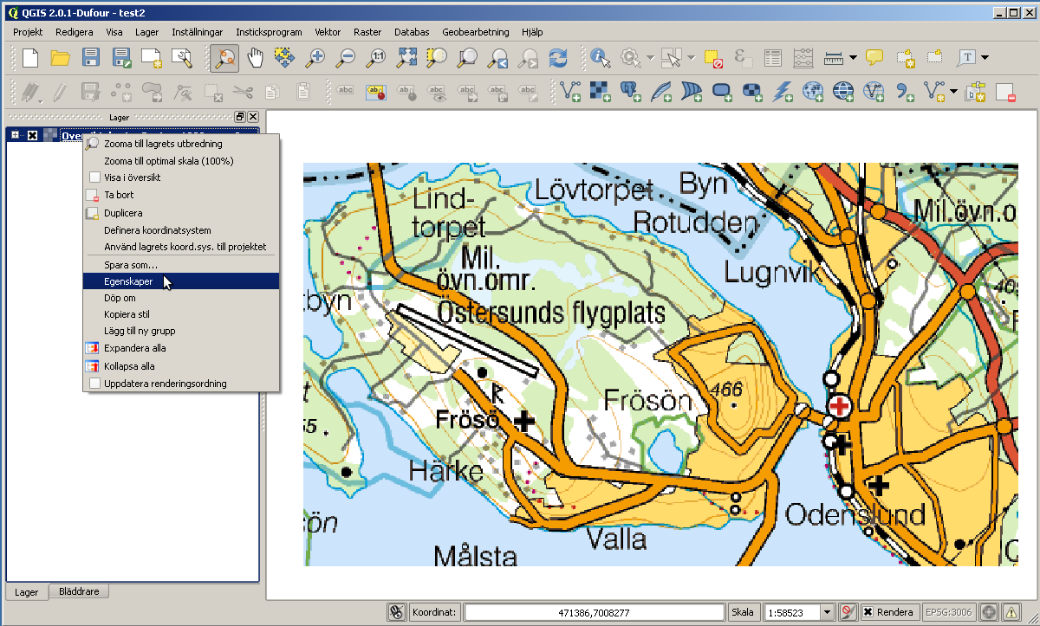
Task: Activate the Zoom Out magnifier tool
Action: (345, 58)
